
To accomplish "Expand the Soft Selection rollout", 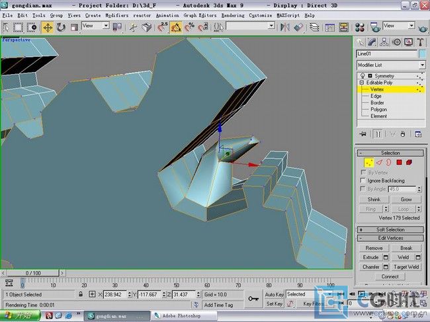I will [390, 229].
